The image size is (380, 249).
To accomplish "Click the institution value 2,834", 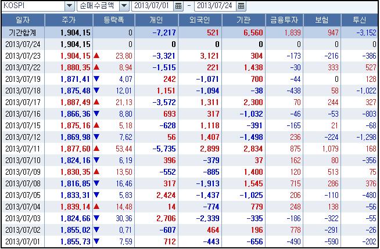I will point(253,149).
